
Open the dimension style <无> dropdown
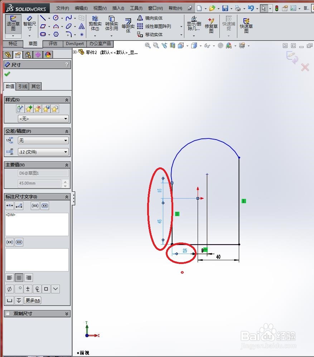(43, 118)
